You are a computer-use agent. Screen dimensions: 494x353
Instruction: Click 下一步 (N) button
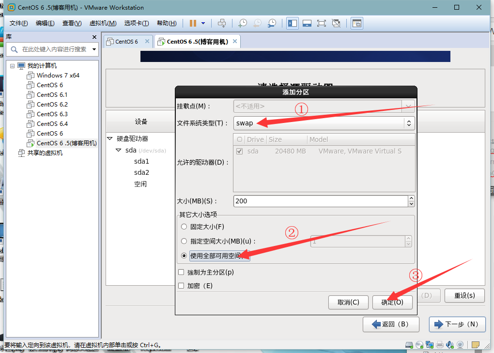tap(457, 324)
